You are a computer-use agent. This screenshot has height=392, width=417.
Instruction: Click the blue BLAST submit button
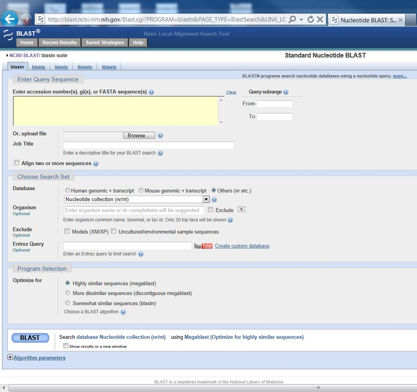click(x=30, y=338)
